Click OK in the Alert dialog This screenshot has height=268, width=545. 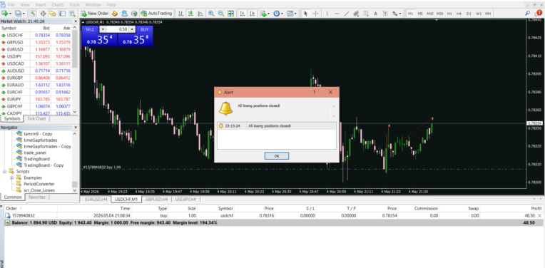277,156
